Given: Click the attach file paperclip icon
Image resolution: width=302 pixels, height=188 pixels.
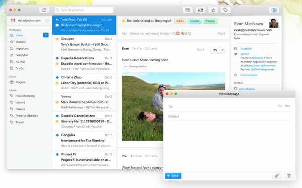Looking at the screenshot, I should tap(276, 175).
